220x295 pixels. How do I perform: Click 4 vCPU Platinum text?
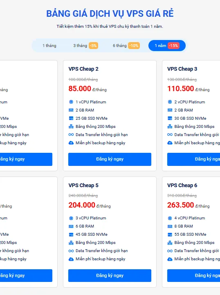coord(190,218)
